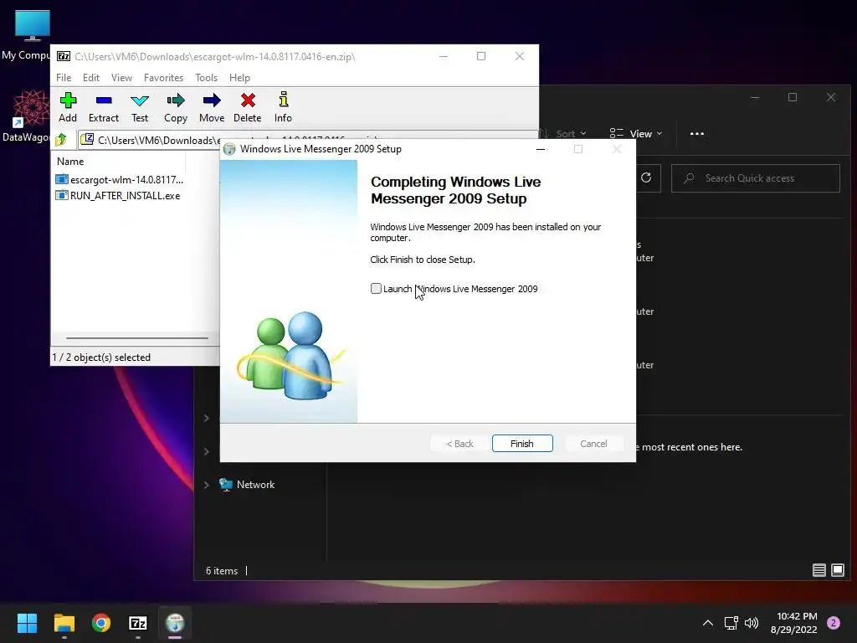The image size is (857, 643).
Task: Switch to 7-Zip in the taskbar
Action: point(138,623)
